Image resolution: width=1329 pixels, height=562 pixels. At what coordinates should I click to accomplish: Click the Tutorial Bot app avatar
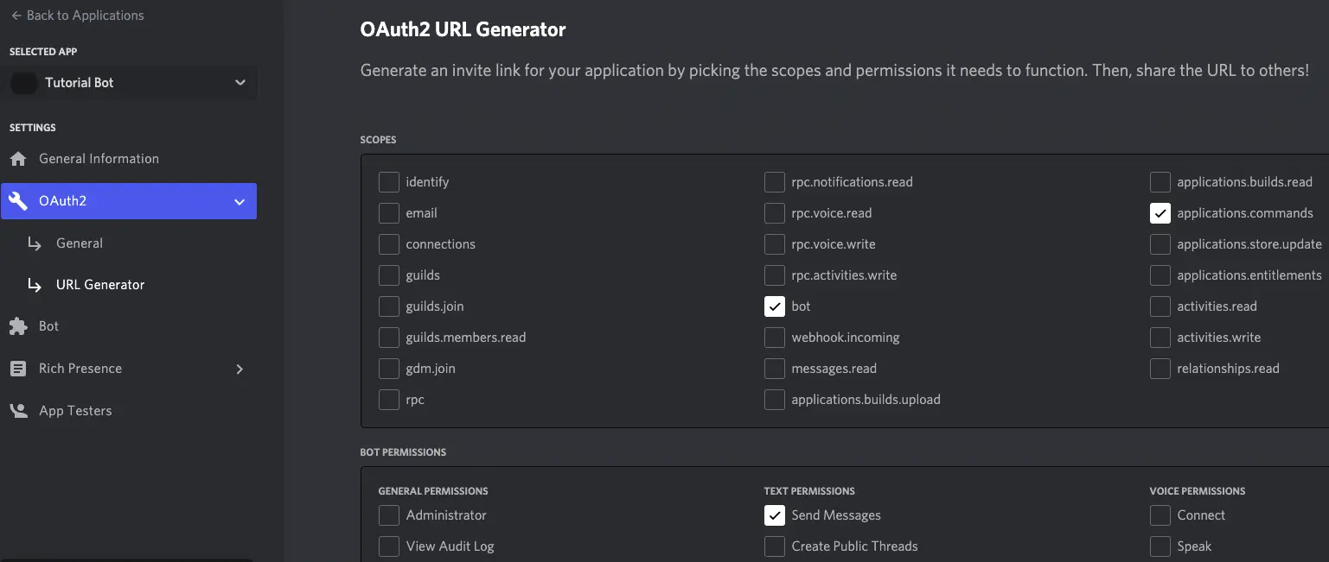tap(23, 83)
